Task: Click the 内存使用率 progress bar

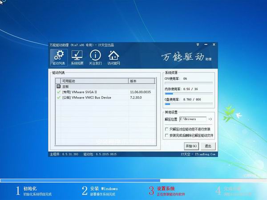Action: pos(189,94)
